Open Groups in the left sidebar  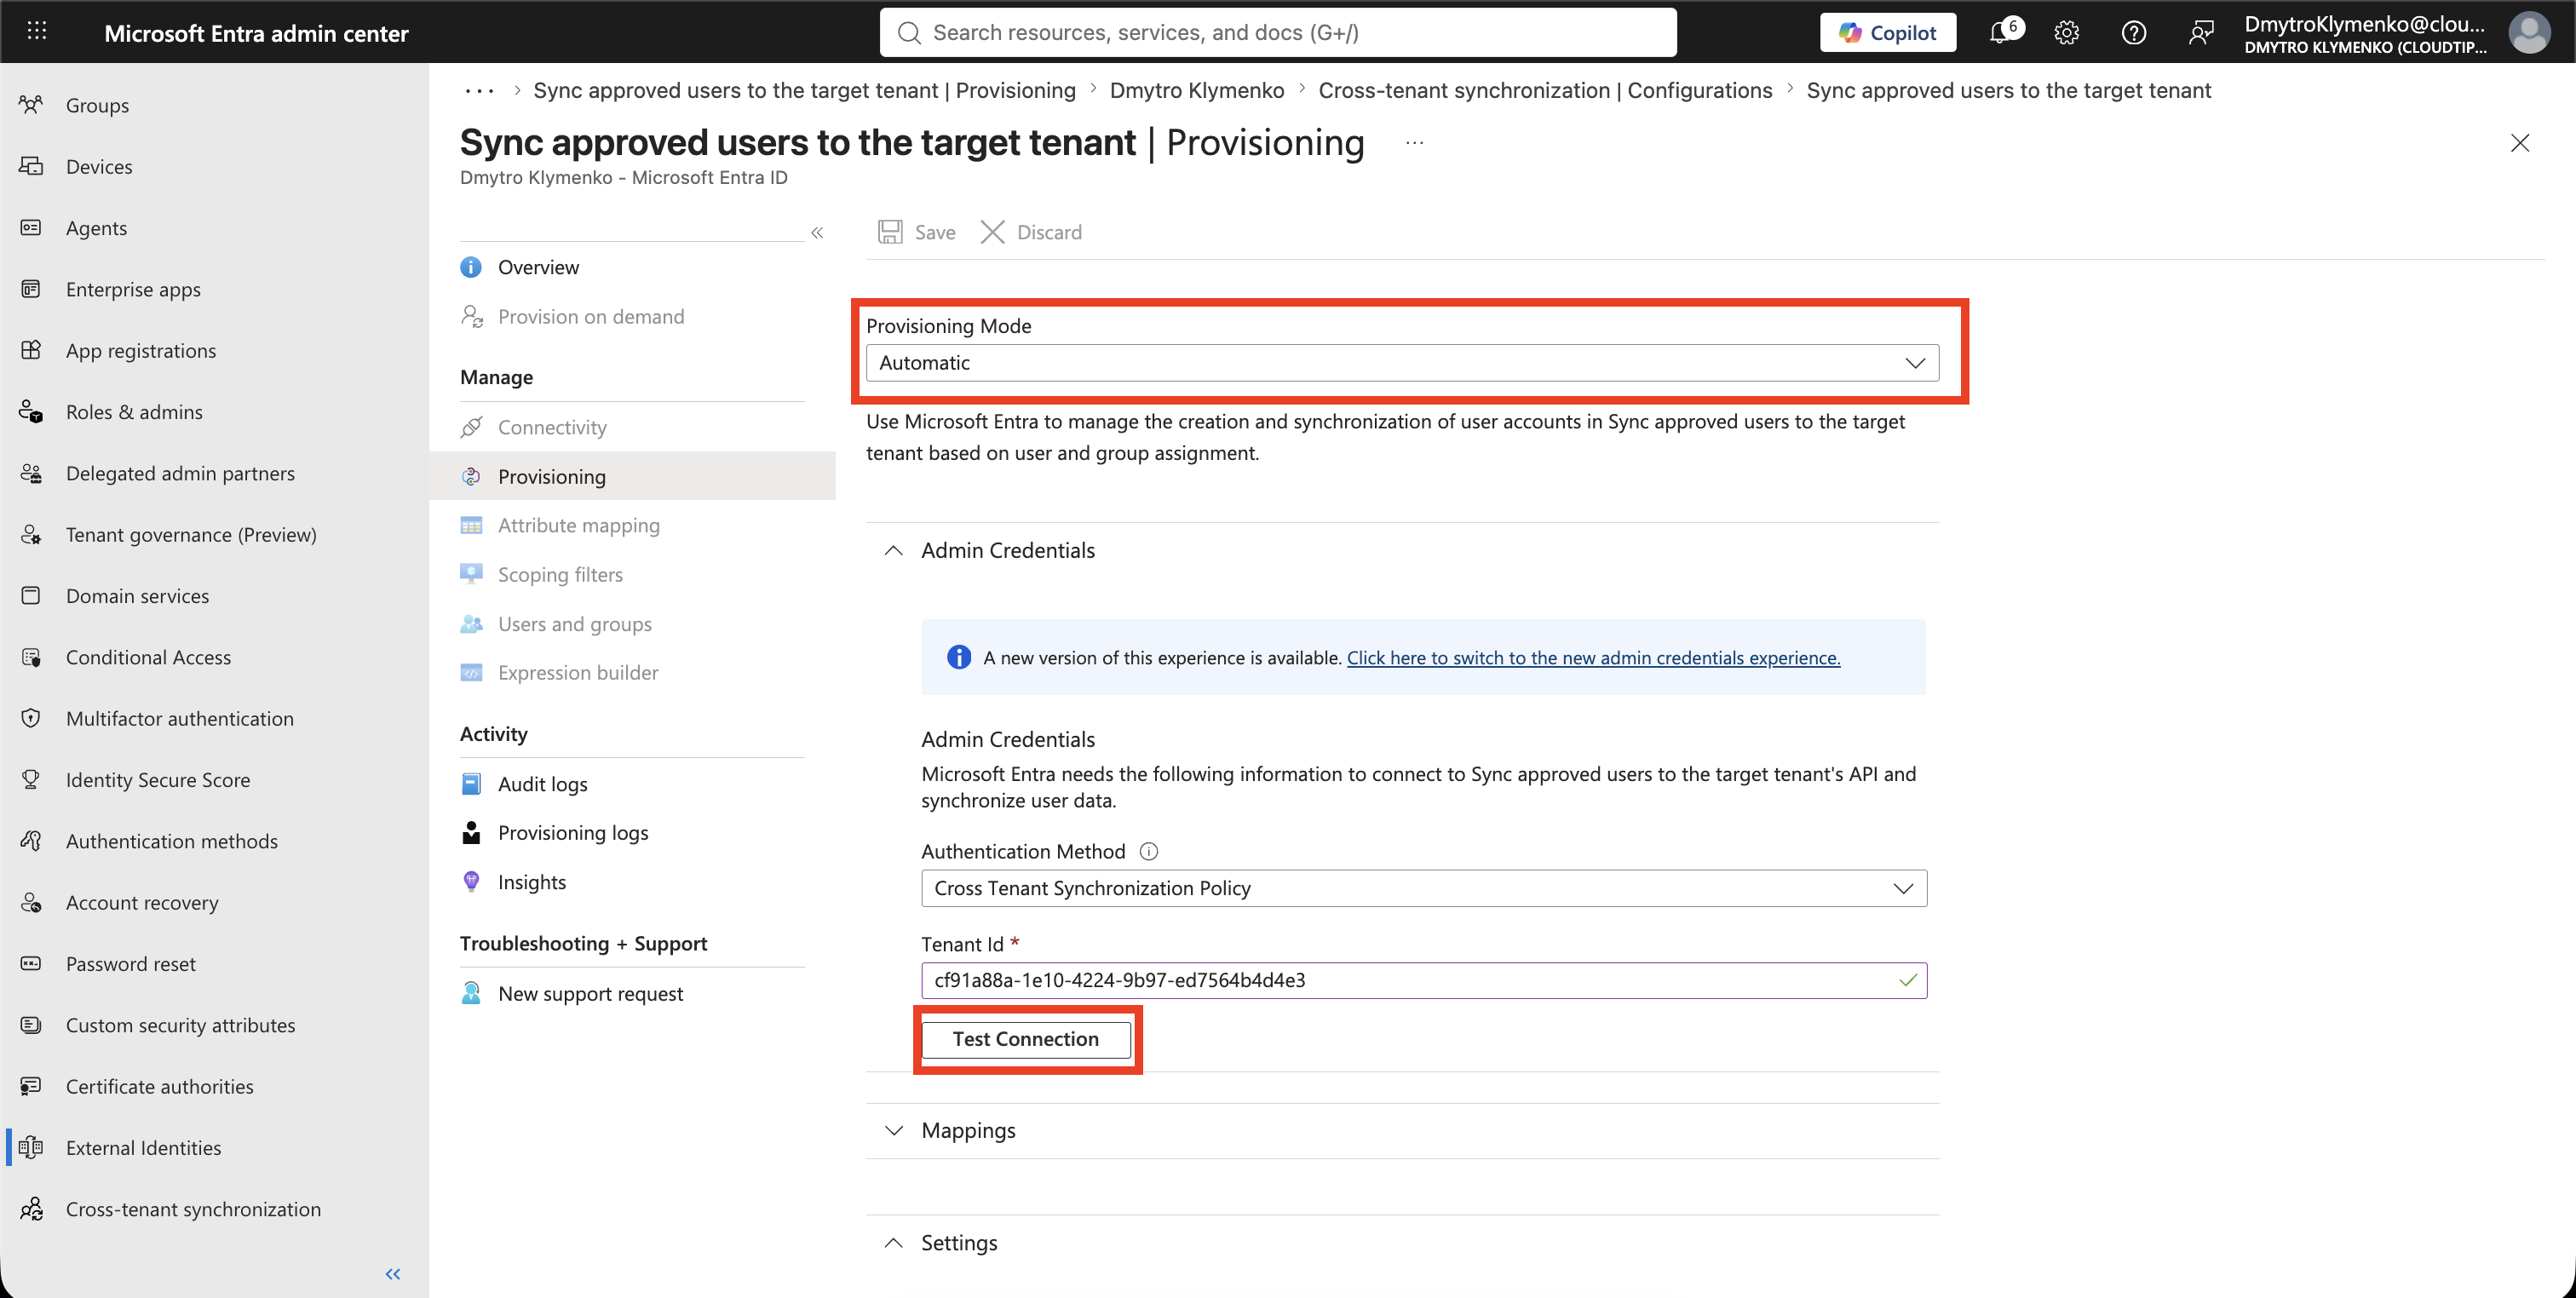[x=97, y=105]
